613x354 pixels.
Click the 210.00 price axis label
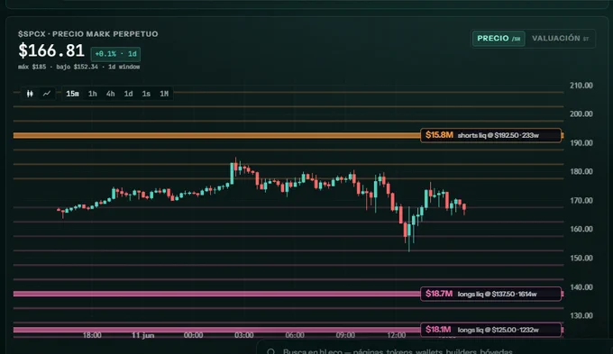click(x=581, y=86)
